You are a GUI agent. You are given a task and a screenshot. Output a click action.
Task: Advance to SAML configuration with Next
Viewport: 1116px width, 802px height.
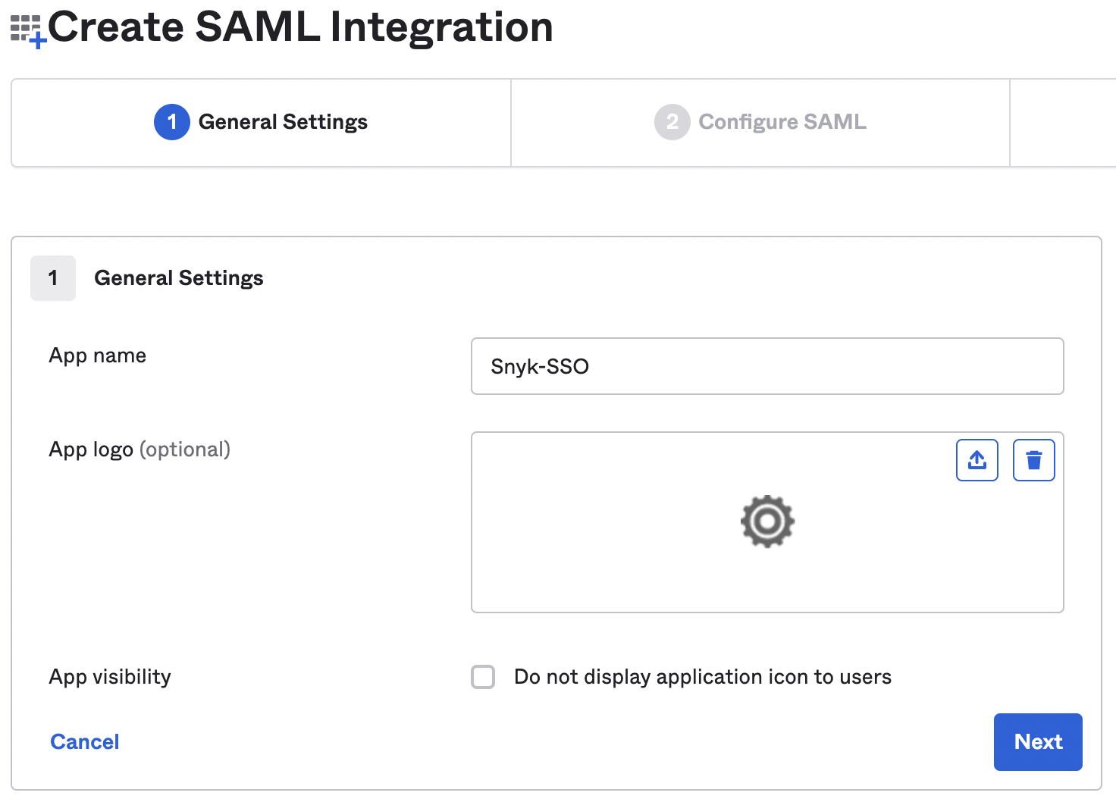pyautogui.click(x=1037, y=741)
